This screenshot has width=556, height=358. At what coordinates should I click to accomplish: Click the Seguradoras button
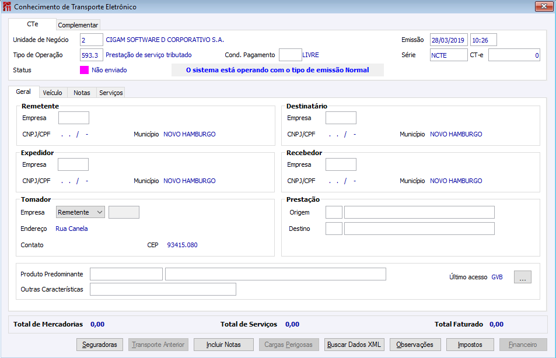coord(100,345)
